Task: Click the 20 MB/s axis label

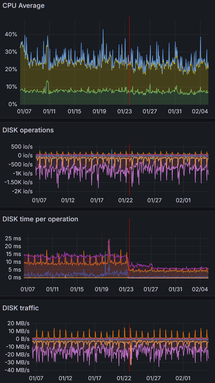Action: pos(18,323)
